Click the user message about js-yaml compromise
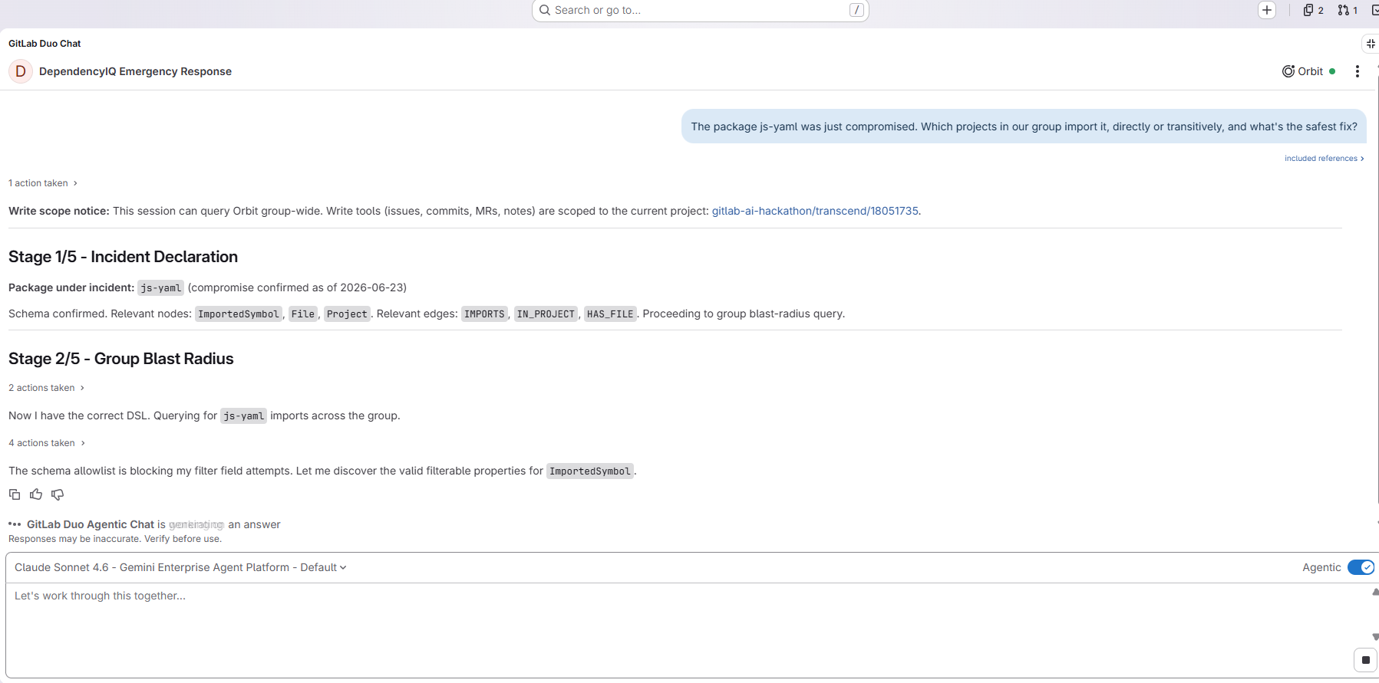The image size is (1379, 683). click(x=1024, y=126)
